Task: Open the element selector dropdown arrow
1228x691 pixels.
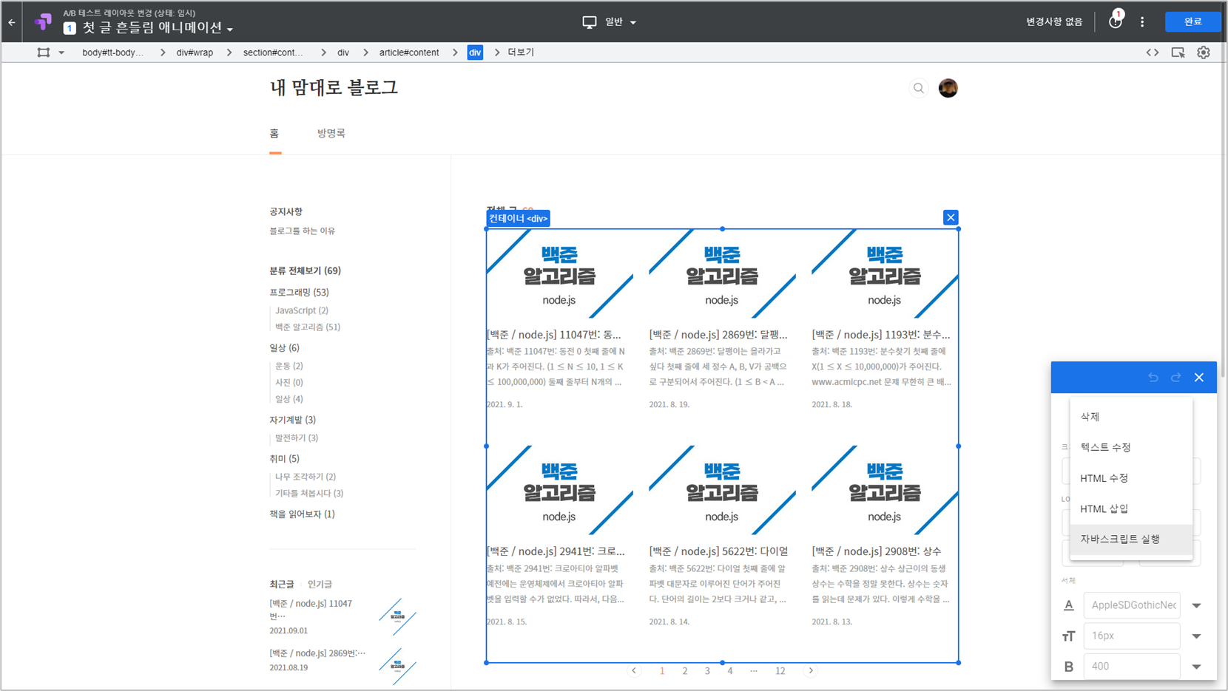Action: pyautogui.click(x=61, y=52)
